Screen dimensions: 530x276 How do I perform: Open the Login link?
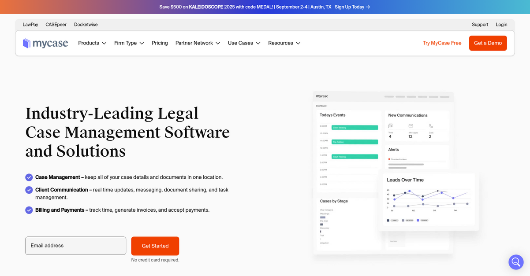pos(501,25)
